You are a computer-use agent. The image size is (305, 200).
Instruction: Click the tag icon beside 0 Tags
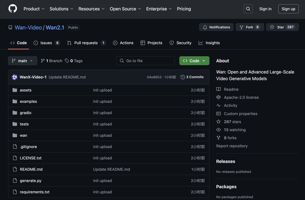[x=67, y=61]
